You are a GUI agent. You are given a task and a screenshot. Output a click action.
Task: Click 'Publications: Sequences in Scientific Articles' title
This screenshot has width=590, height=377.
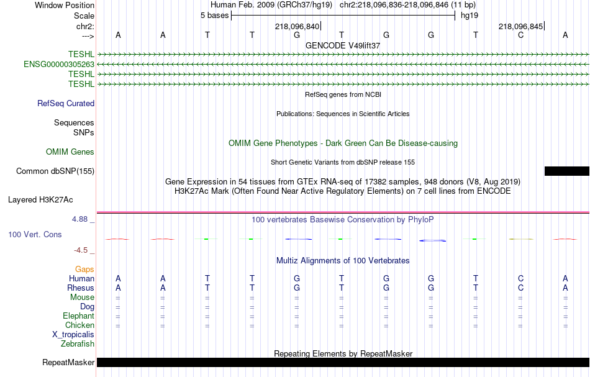343,114
